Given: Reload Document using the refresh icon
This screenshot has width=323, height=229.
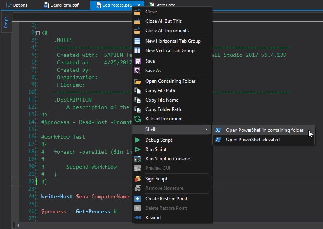Looking at the screenshot, I should (x=139, y=118).
